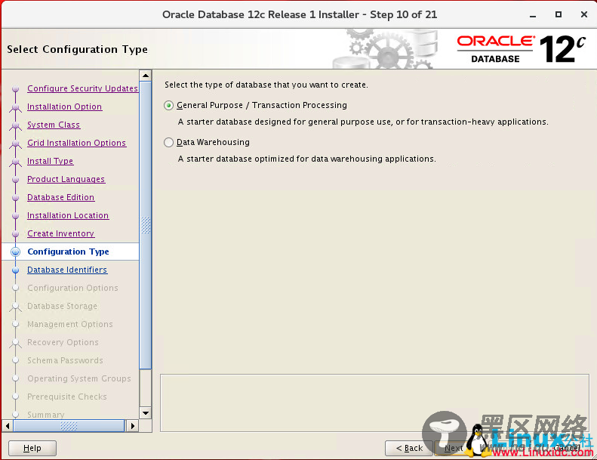Close the installer window

[x=584, y=14]
